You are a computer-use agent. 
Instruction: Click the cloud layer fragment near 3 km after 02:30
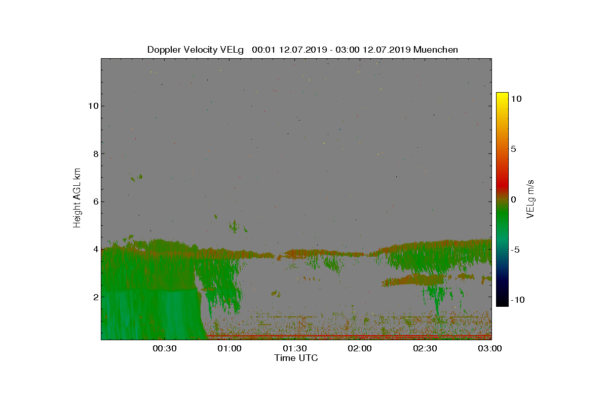coord(467,276)
